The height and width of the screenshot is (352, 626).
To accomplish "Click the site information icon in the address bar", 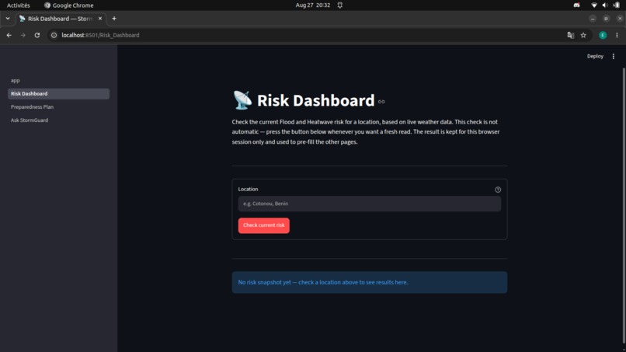I will click(x=54, y=35).
